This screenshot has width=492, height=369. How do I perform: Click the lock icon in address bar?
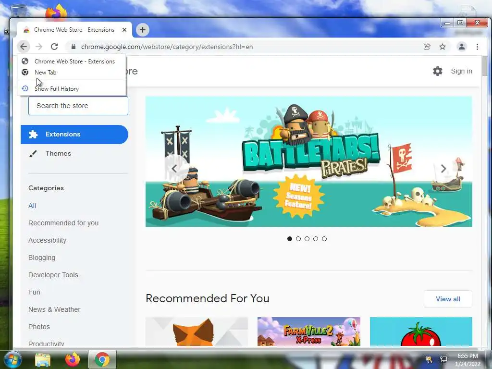[74, 47]
